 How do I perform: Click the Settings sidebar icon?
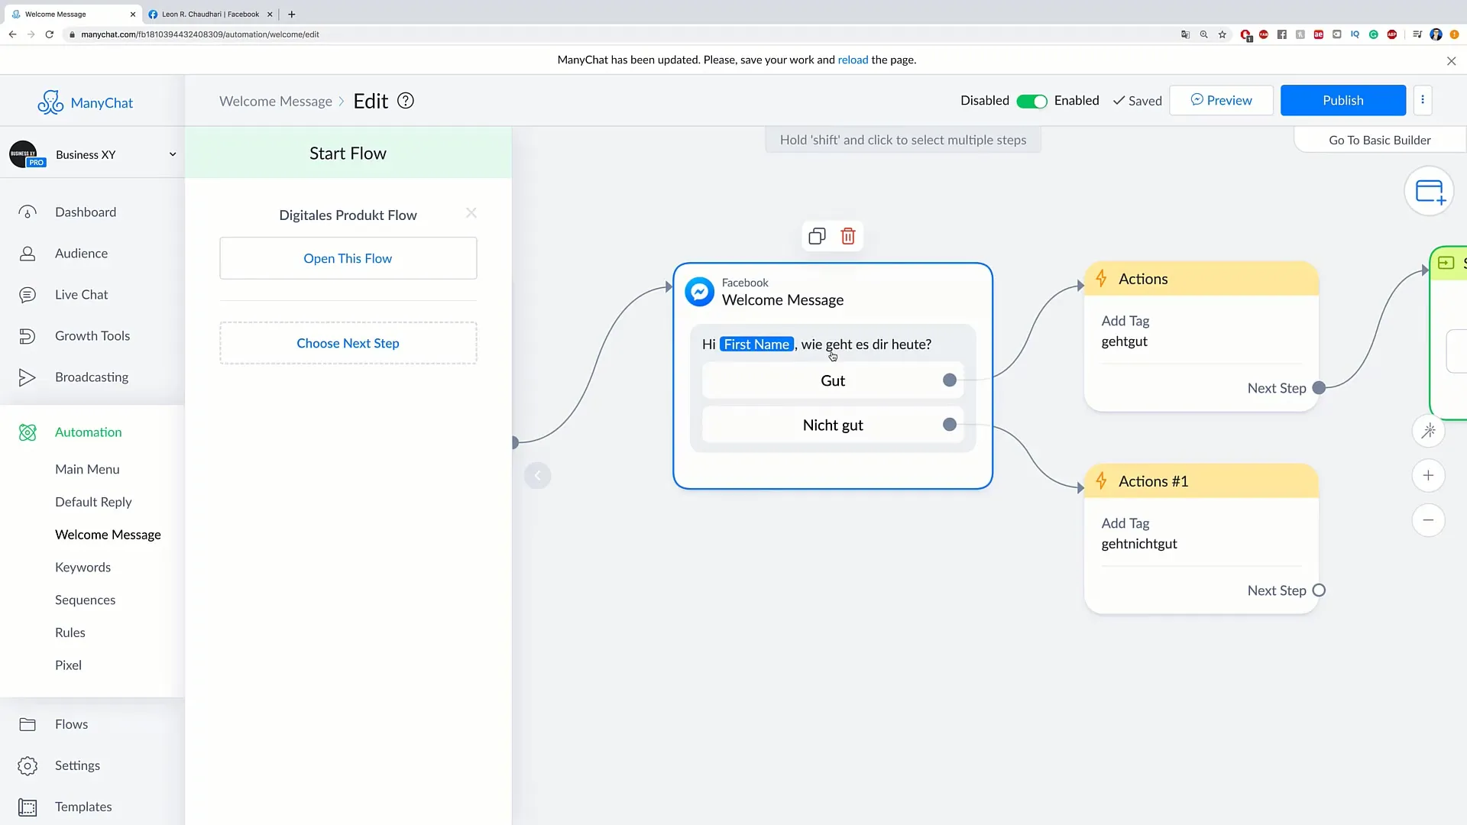coord(28,765)
